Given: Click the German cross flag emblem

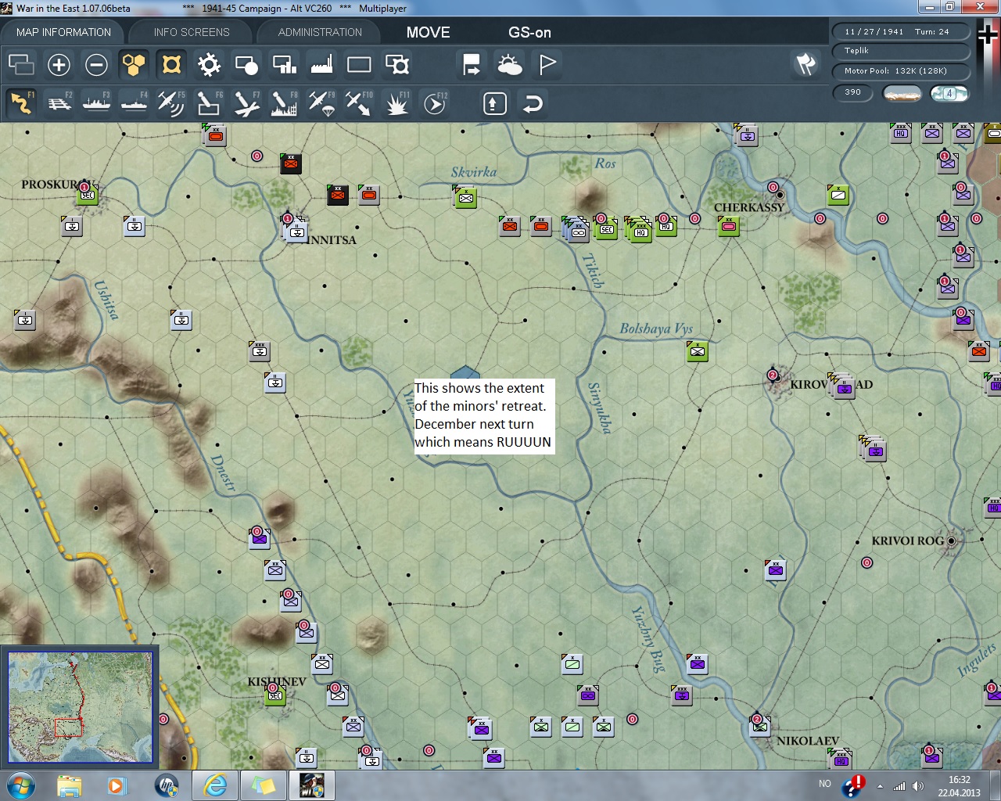Looking at the screenshot, I should tap(988, 34).
